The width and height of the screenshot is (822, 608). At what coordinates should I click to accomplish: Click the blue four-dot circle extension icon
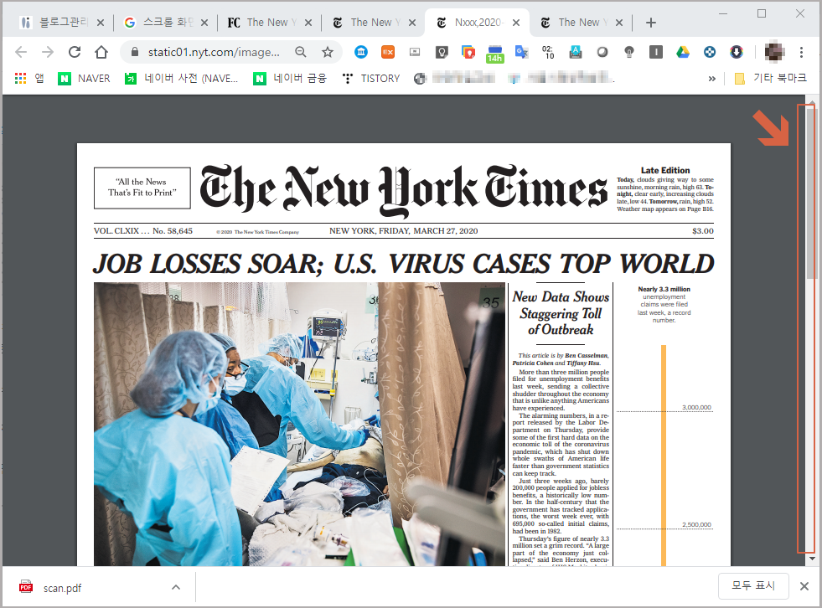tap(709, 52)
